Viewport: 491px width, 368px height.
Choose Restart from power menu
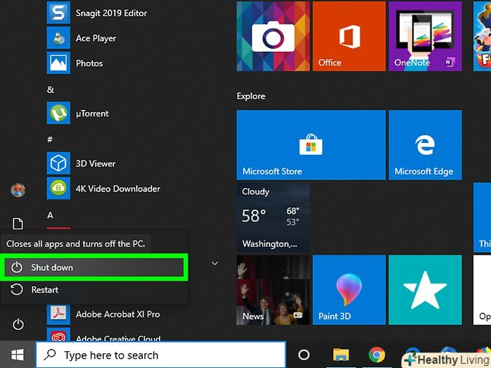tap(45, 290)
